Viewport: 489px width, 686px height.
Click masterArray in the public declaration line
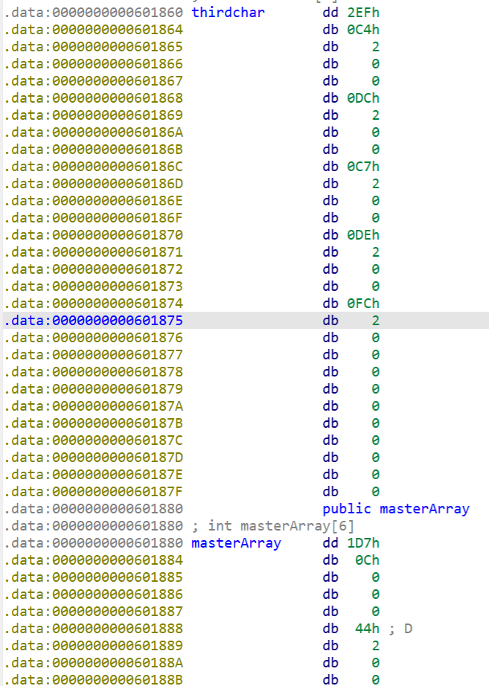424,509
